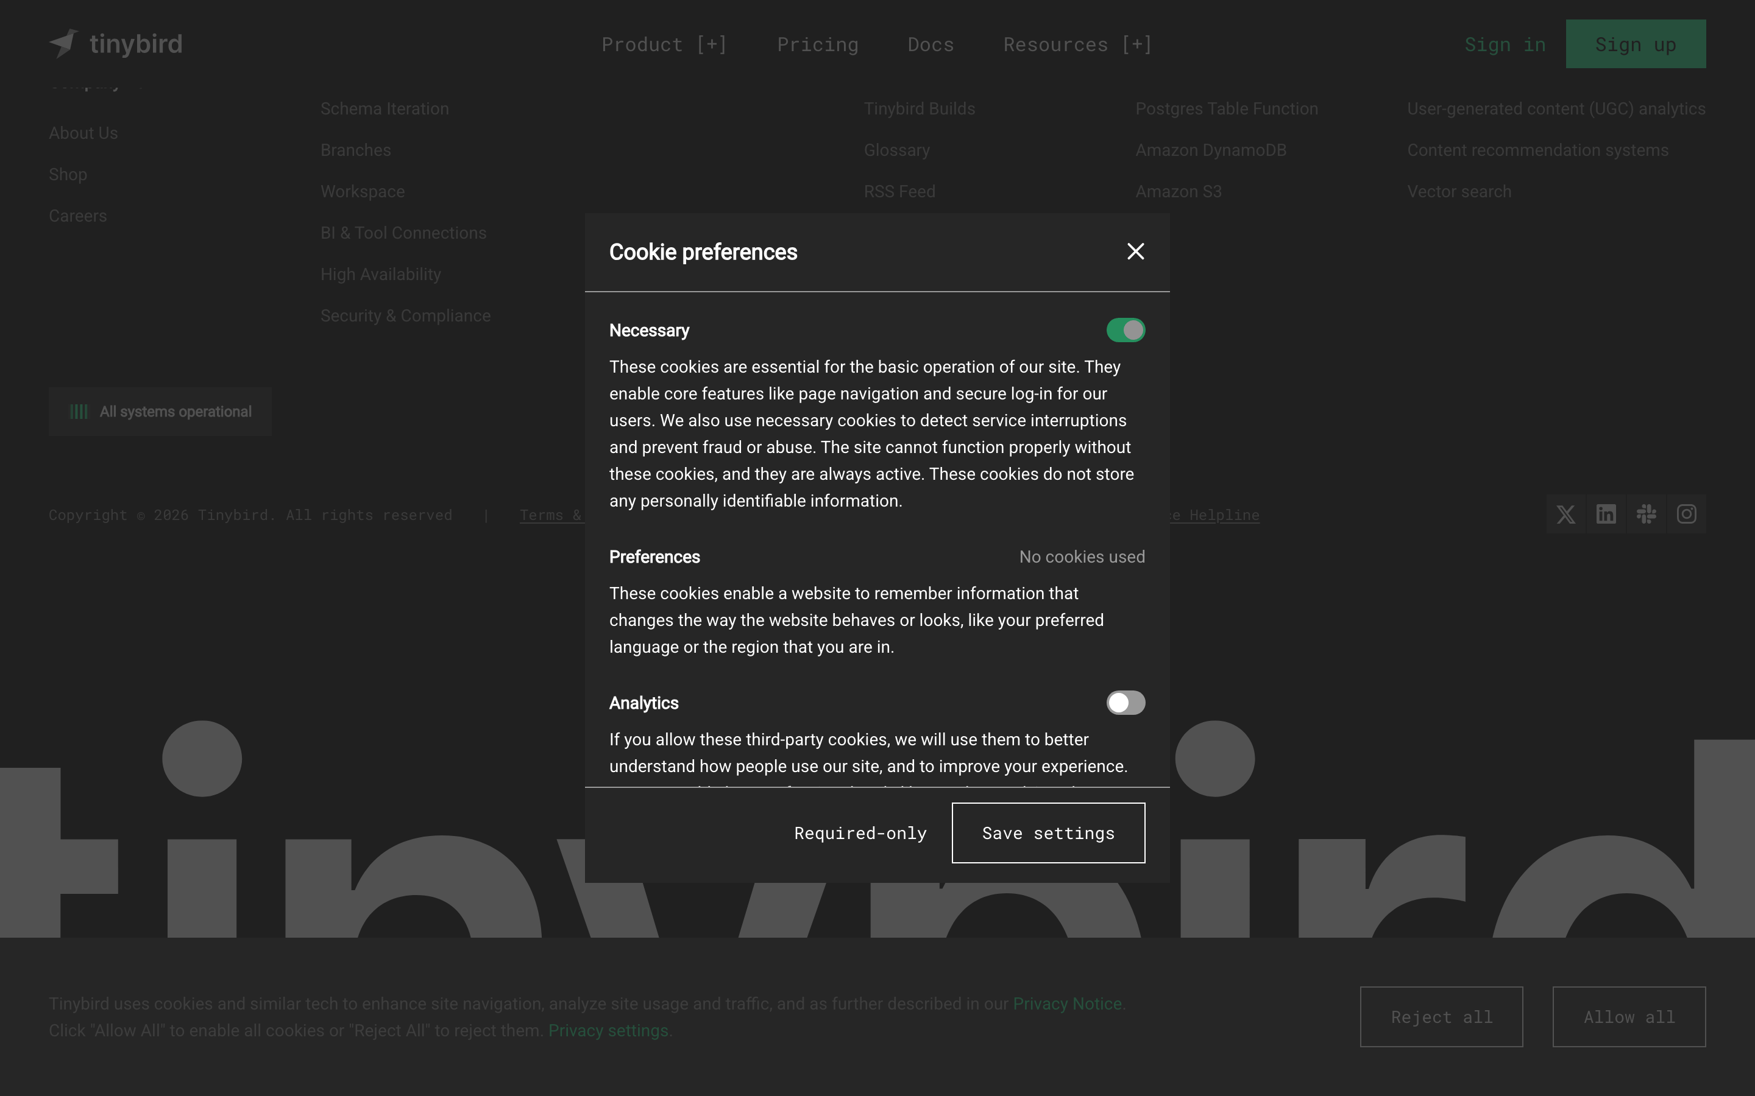Open the Pricing page
This screenshot has width=1755, height=1096.
coord(817,44)
